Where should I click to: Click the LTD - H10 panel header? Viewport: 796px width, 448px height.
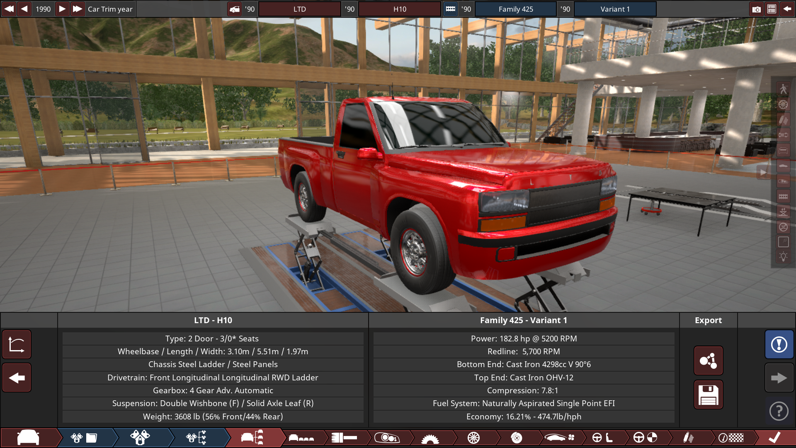click(213, 320)
